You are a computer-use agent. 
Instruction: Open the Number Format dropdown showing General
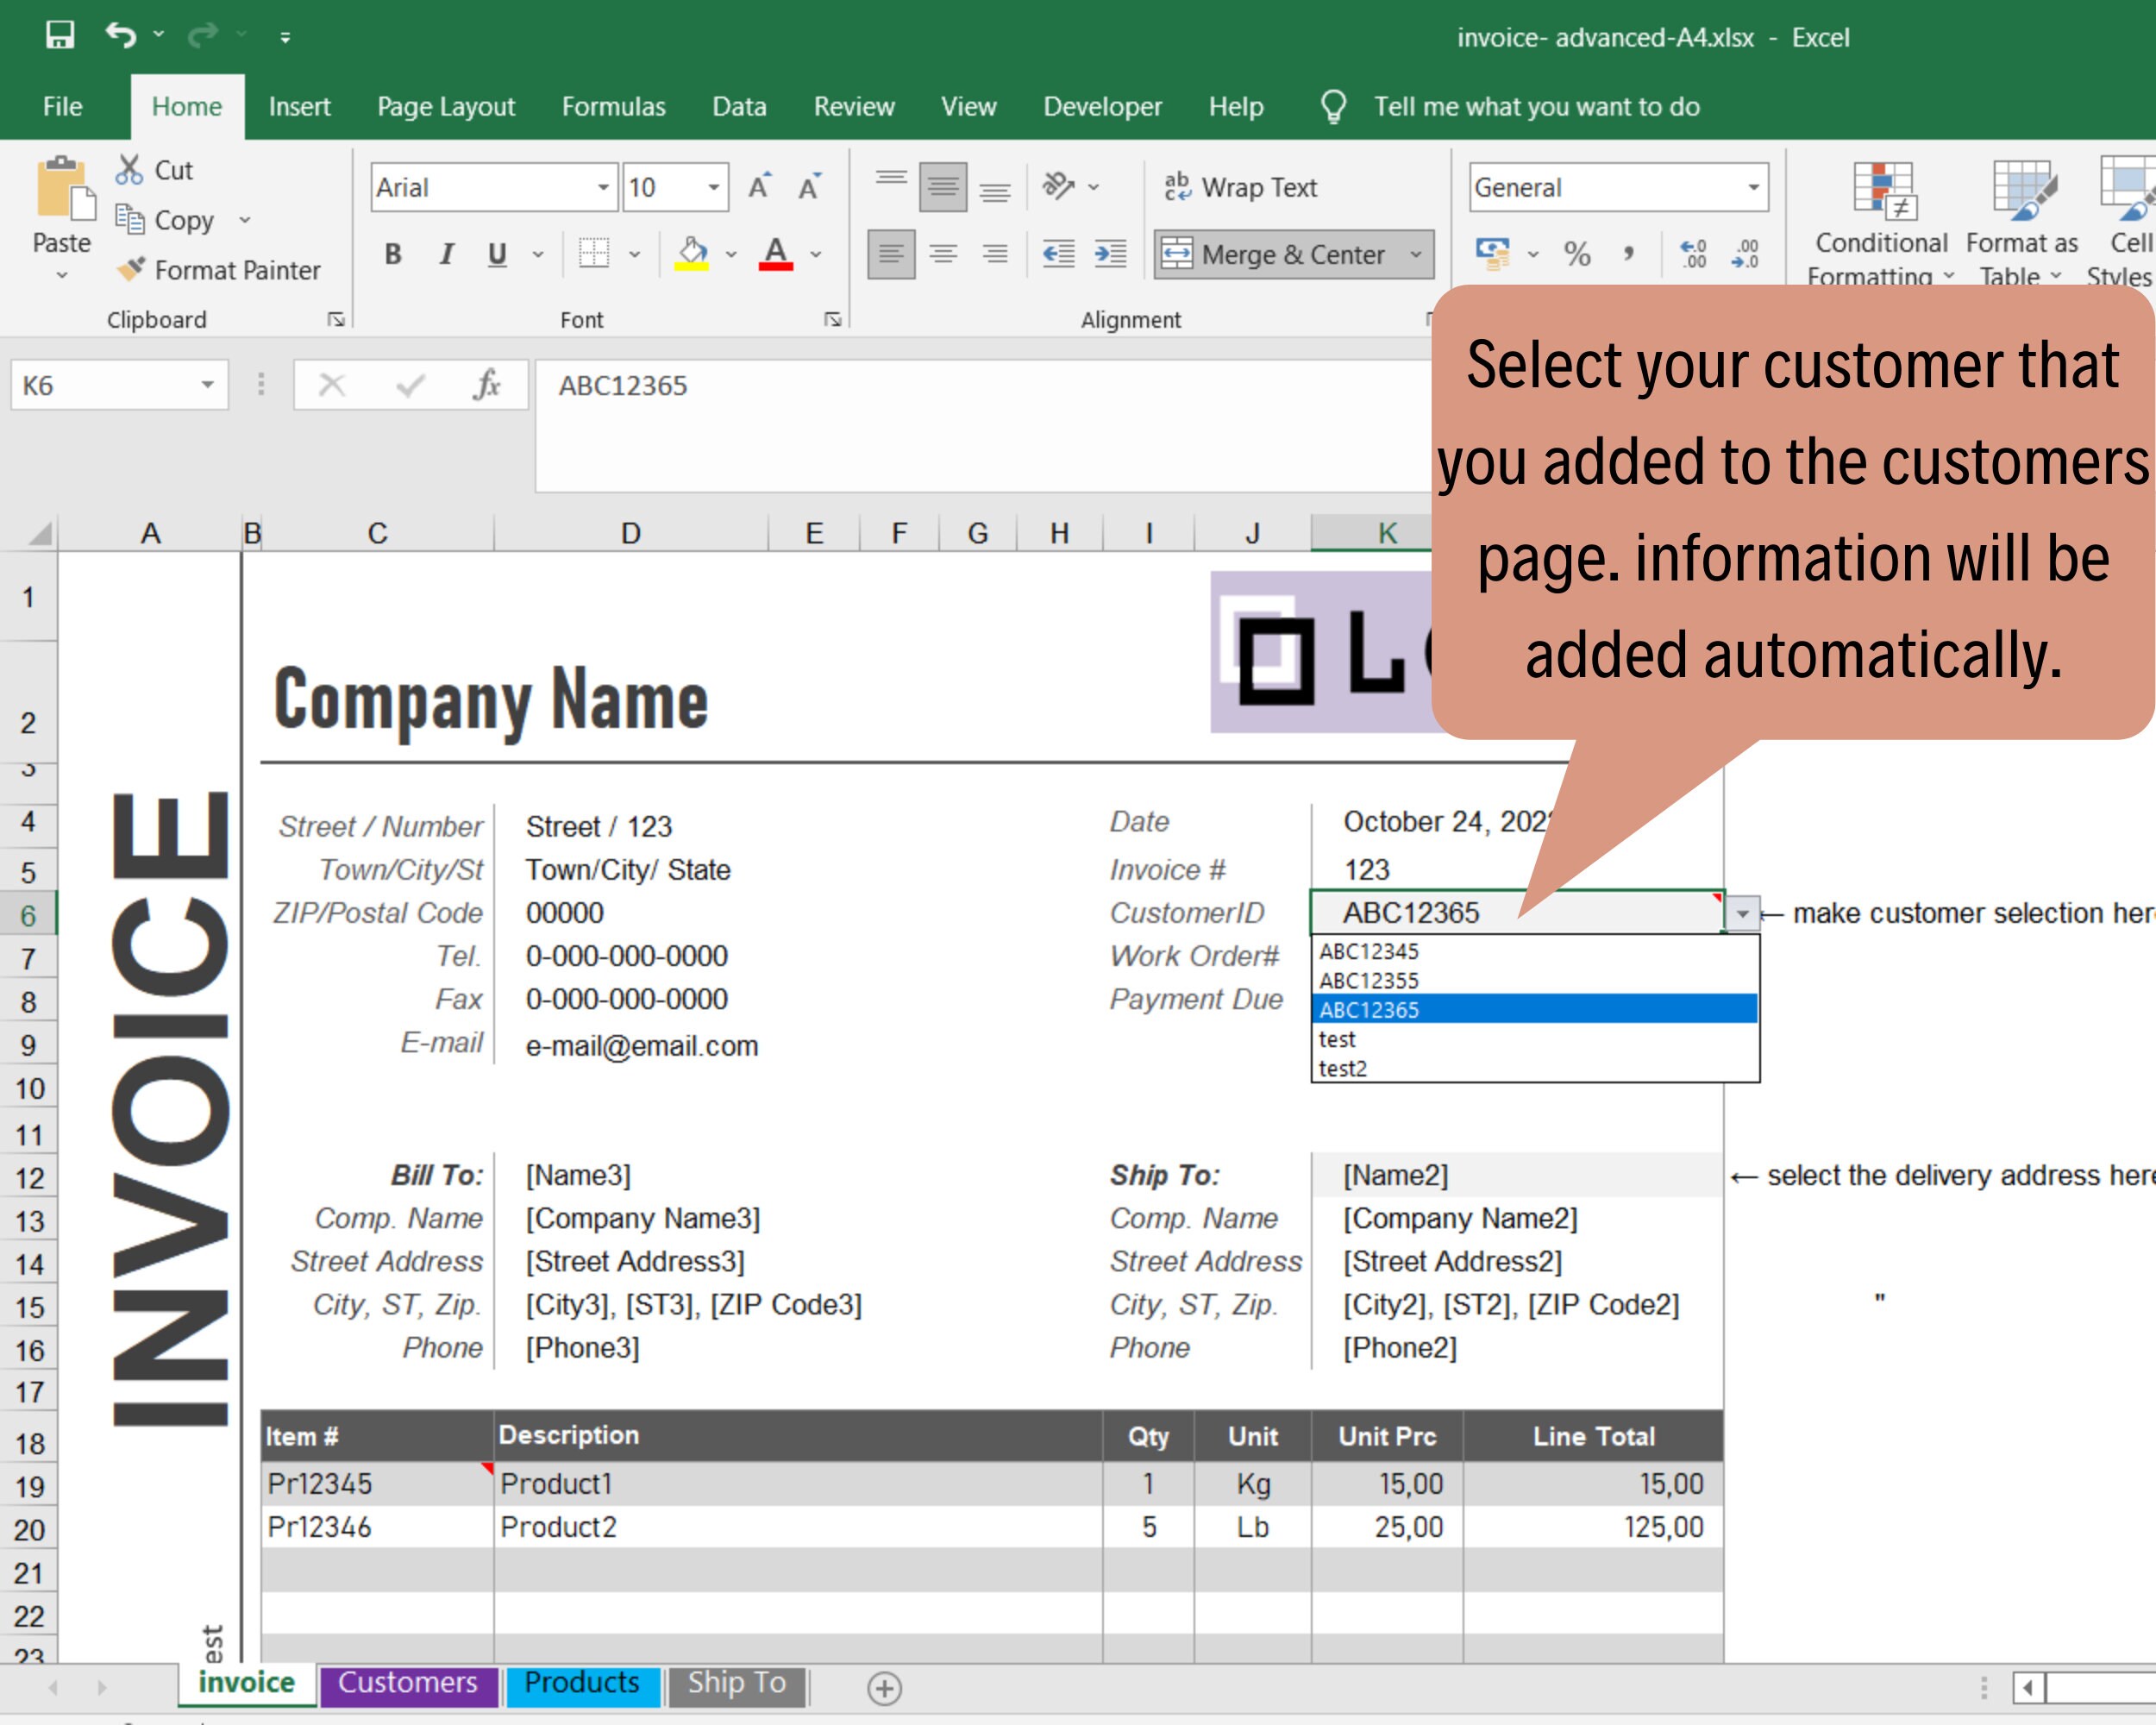(1755, 187)
